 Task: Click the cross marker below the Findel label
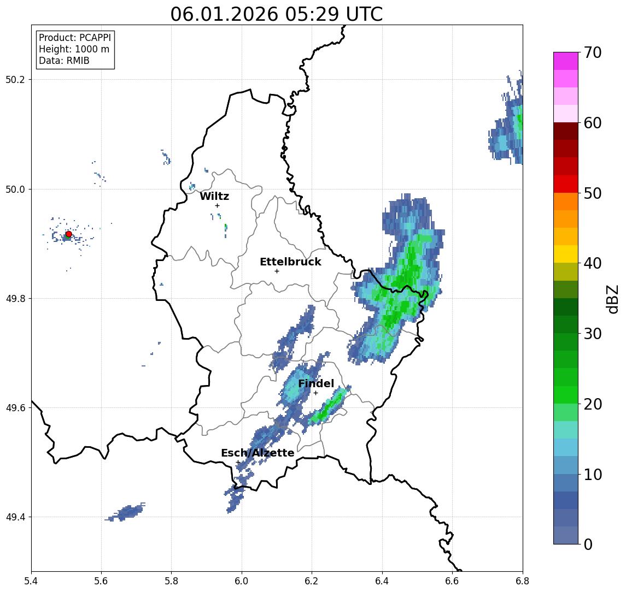[x=315, y=393]
